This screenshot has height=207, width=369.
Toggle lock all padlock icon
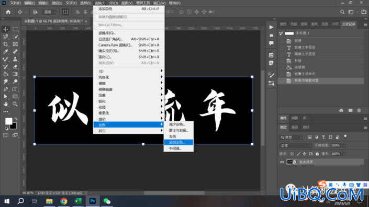click(x=317, y=154)
